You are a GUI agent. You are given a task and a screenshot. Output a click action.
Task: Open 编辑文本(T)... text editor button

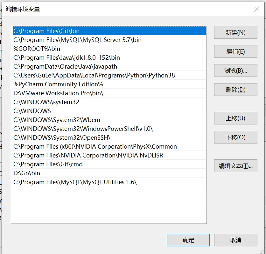coord(236,166)
